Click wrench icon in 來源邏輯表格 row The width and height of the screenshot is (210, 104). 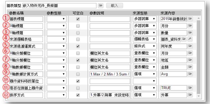[190, 39]
